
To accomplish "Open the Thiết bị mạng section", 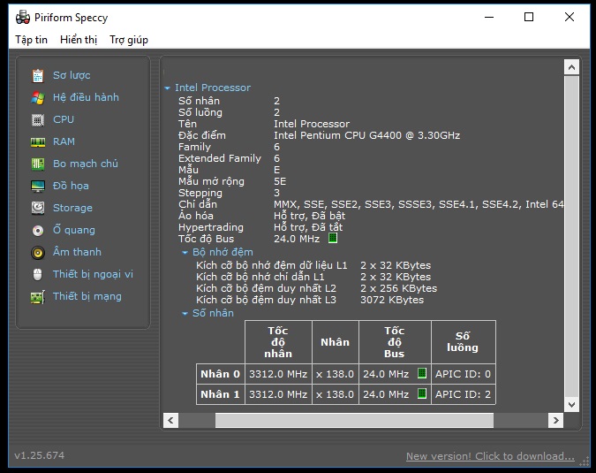I will coord(87,296).
